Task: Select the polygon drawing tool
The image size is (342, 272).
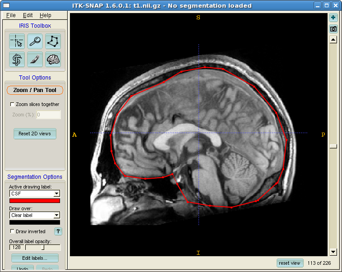Action: click(x=53, y=41)
